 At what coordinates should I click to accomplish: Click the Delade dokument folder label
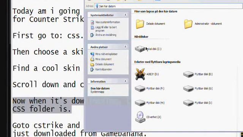pyautogui.click(x=156, y=24)
